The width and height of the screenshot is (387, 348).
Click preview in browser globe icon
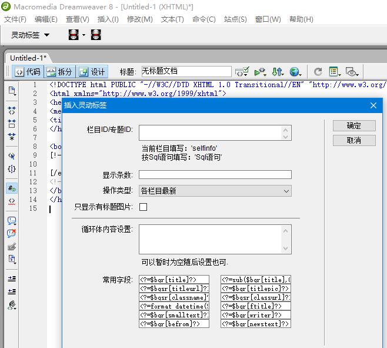[x=295, y=72]
